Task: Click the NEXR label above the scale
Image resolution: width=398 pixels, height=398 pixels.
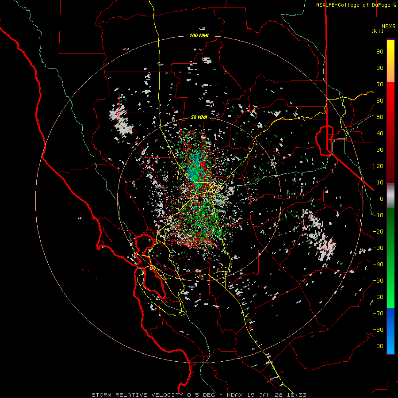Action: pyautogui.click(x=388, y=27)
